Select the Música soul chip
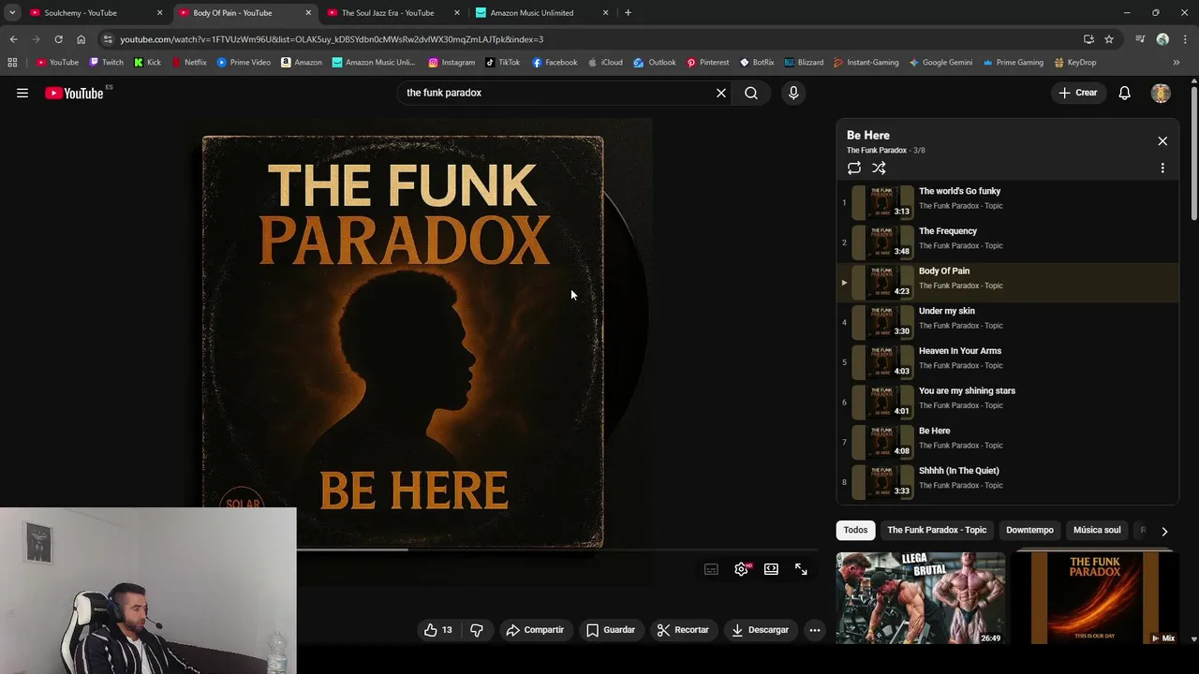The height and width of the screenshot is (674, 1199). (x=1097, y=530)
